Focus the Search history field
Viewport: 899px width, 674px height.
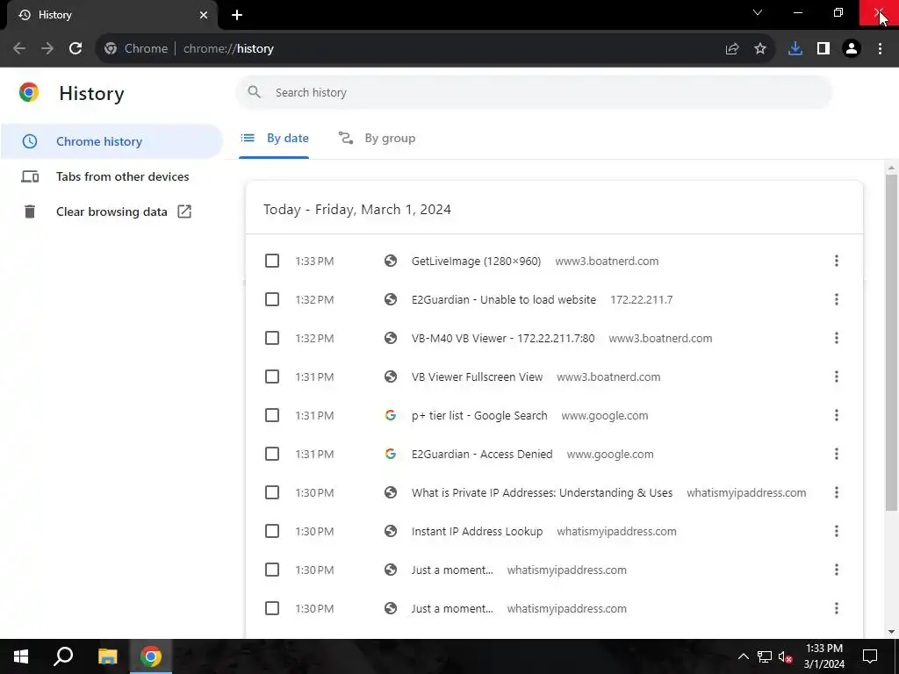pyautogui.click(x=534, y=92)
